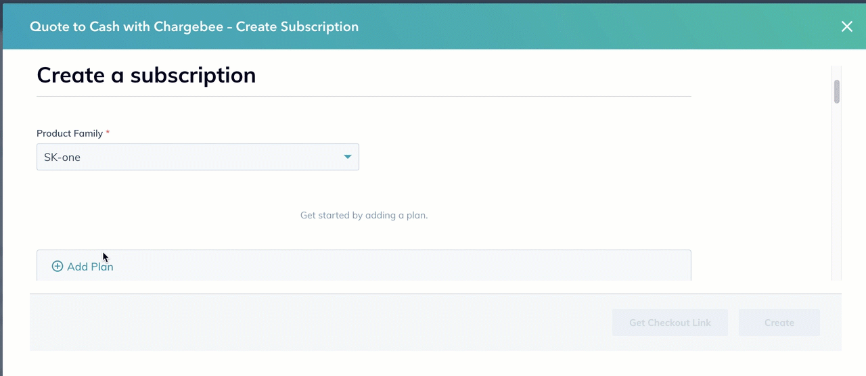Click the 'Get started by adding a plan' text
The height and width of the screenshot is (376, 866).
(364, 215)
